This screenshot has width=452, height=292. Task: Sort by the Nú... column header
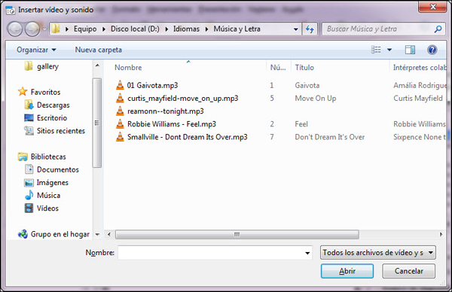(x=278, y=68)
